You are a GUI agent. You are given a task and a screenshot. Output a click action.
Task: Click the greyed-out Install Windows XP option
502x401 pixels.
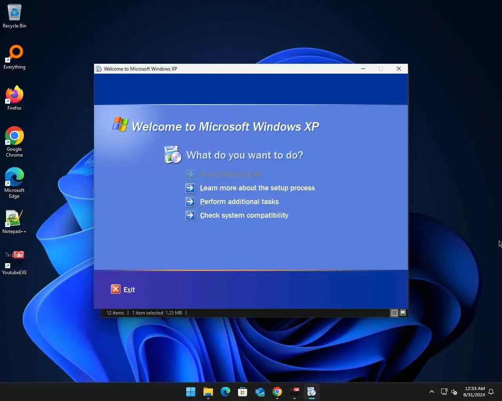pos(230,174)
